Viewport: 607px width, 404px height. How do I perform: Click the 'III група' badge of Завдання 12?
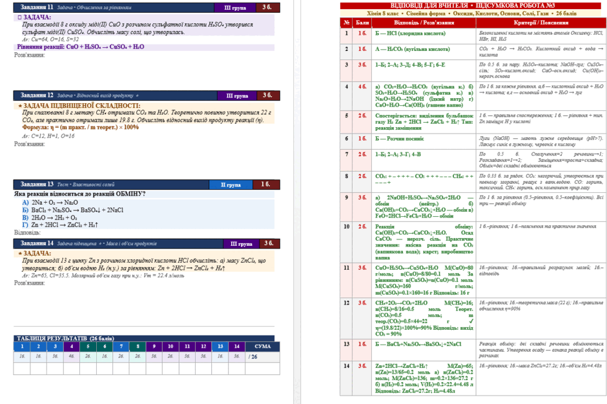237,96
